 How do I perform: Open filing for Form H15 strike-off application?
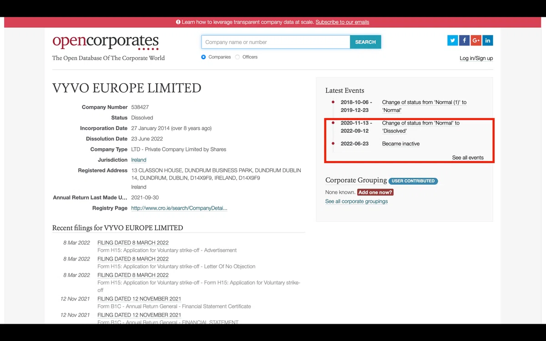[x=133, y=275]
